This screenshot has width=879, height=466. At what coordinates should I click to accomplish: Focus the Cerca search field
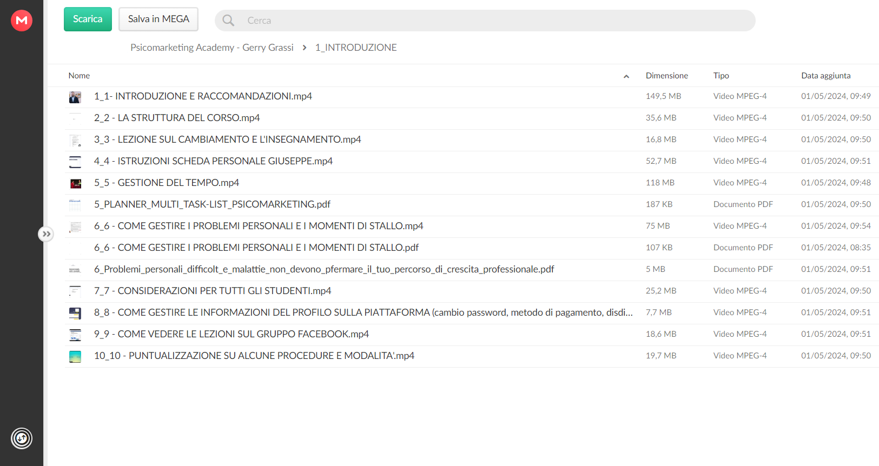point(485,21)
